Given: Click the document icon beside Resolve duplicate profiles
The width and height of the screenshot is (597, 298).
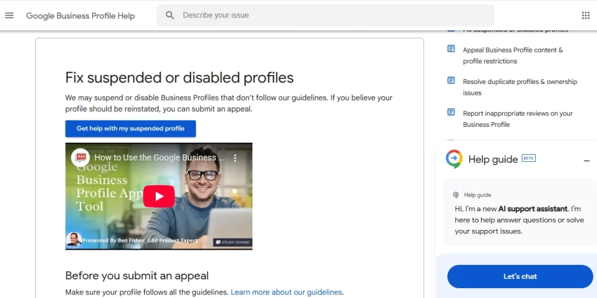Looking at the screenshot, I should click(451, 80).
